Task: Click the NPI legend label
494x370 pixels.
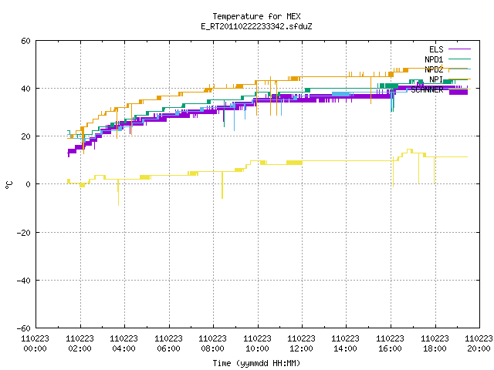Action: pyautogui.click(x=436, y=79)
